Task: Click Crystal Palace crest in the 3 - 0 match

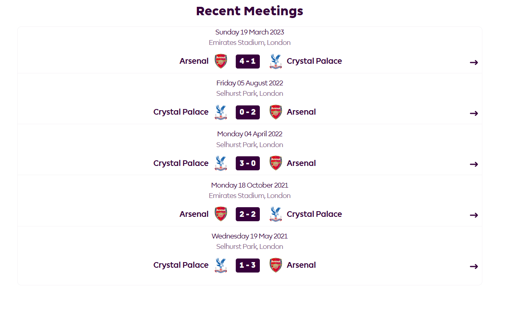Action: [221, 163]
